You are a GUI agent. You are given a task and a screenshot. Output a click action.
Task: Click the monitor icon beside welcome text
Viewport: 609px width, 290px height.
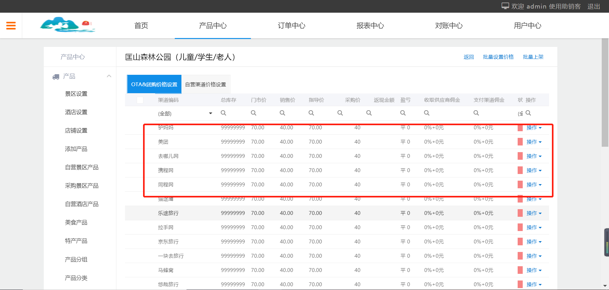pyautogui.click(x=505, y=6)
